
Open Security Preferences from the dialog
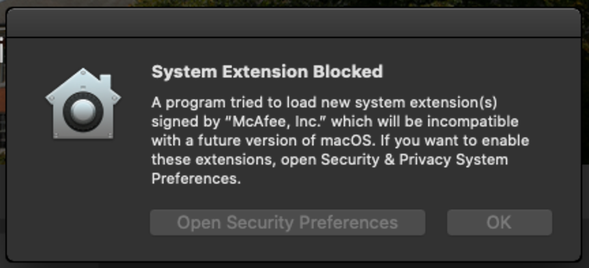[288, 222]
